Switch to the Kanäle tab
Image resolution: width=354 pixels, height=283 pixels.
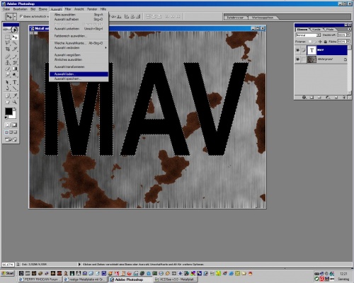(316, 29)
